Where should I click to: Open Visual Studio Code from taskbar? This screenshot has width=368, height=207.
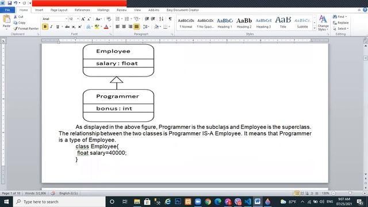click(x=248, y=202)
